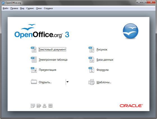This screenshot has width=157, height=119.
Task: Click the user registration person icon
Action: [45, 106]
